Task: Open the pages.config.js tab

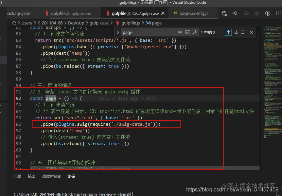Action: pos(191,14)
